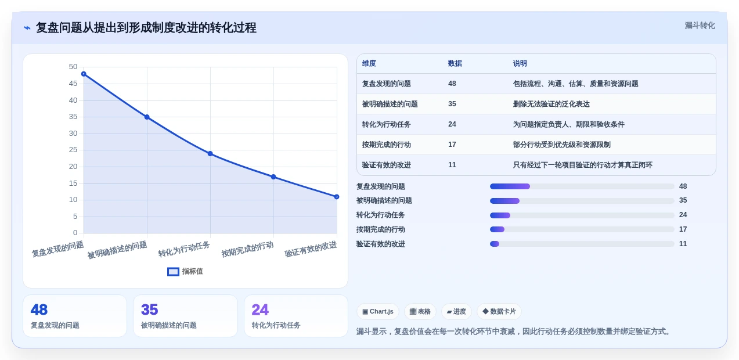Select table cell 按期完成的行动
Screen dimensions: 739x360
click(x=387, y=145)
